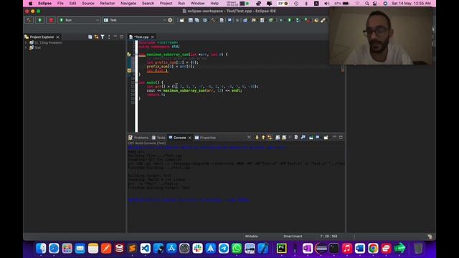Open Slack from the Dock

click(198, 249)
